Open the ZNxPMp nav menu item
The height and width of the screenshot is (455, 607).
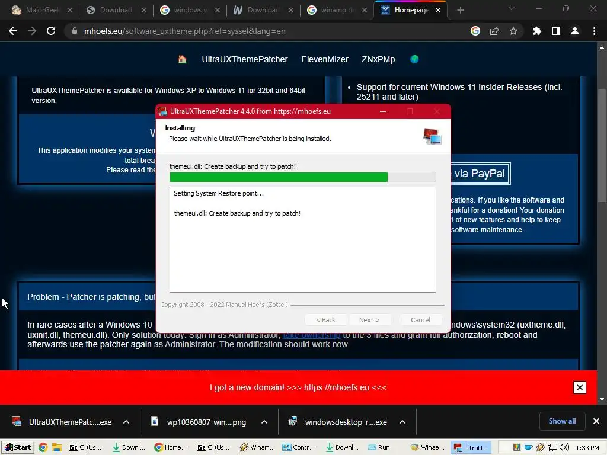point(378,59)
